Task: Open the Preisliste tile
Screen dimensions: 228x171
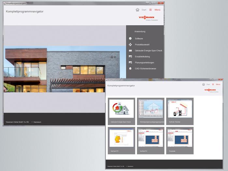Action: [179, 140]
